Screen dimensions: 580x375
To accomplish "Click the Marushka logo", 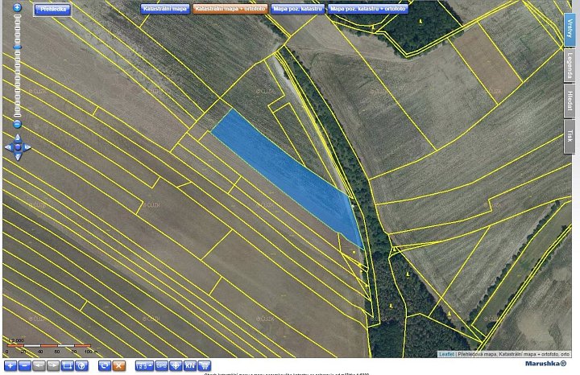I will 545,364.
